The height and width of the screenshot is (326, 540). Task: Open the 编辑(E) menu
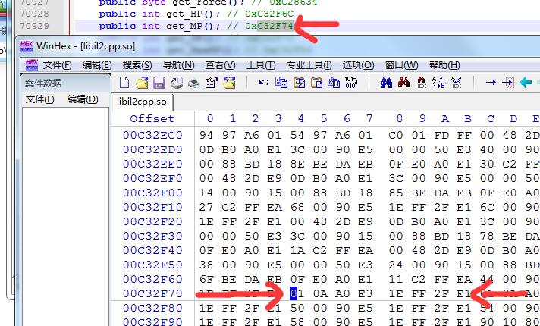click(97, 65)
